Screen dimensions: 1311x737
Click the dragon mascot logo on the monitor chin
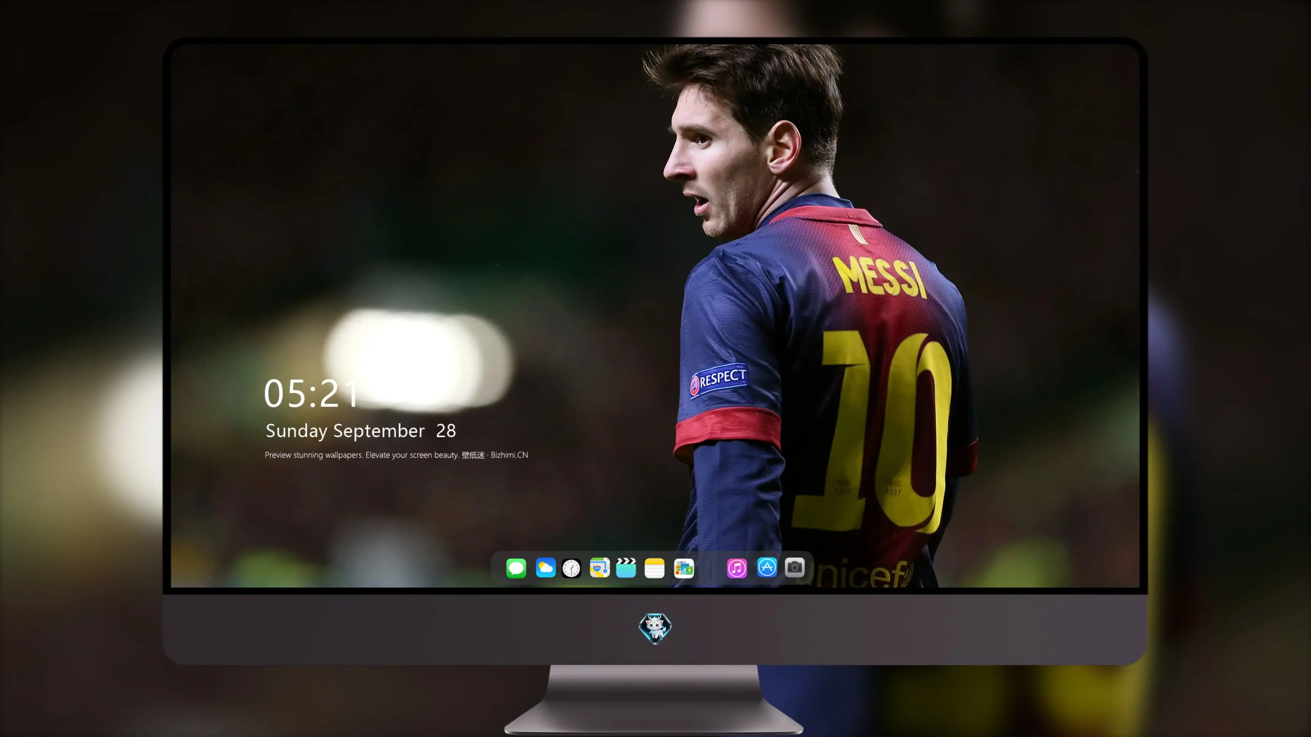[x=655, y=628]
